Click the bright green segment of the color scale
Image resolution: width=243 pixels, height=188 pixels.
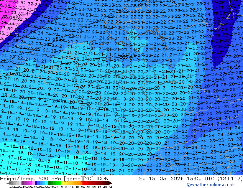pos(60,183)
